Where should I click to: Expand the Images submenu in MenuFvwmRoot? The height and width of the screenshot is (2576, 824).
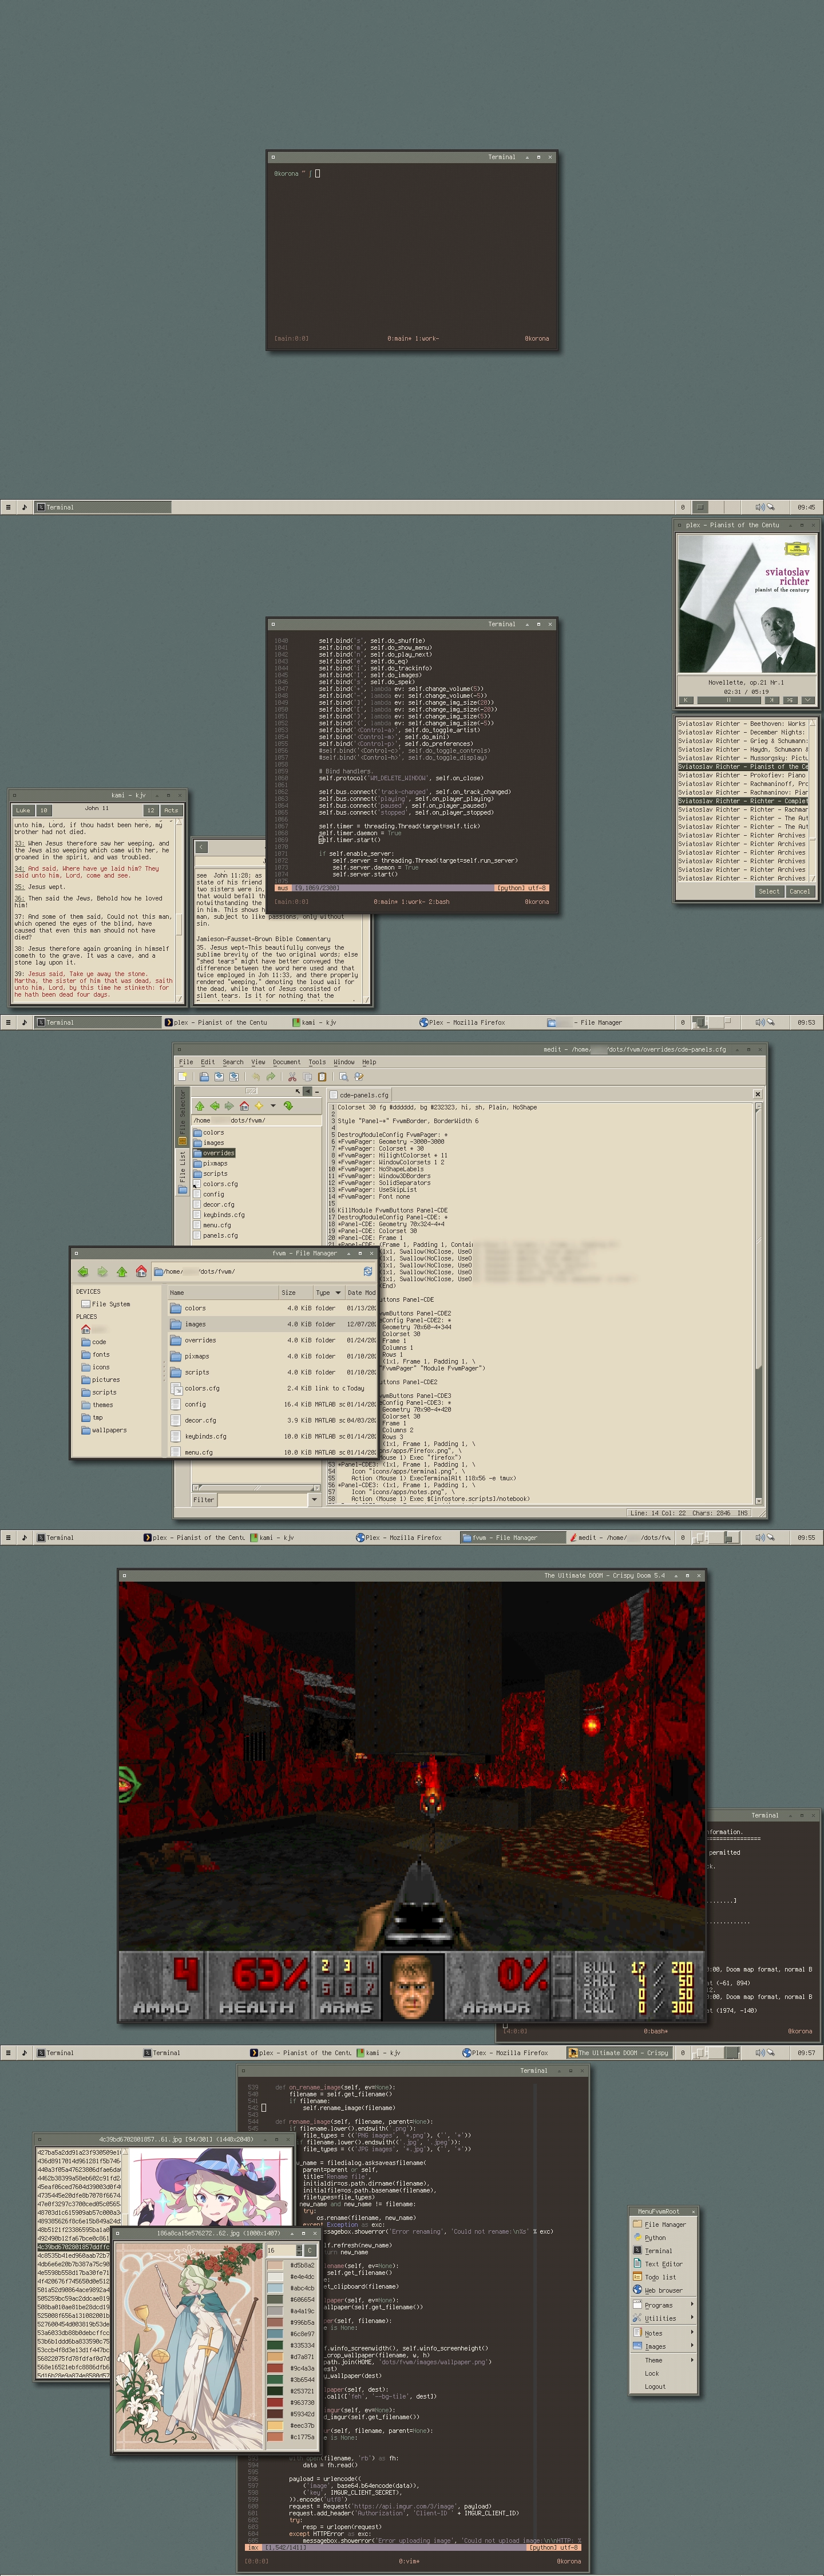click(663, 2346)
